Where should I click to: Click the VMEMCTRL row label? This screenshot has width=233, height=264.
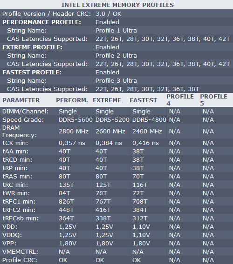[20, 252]
